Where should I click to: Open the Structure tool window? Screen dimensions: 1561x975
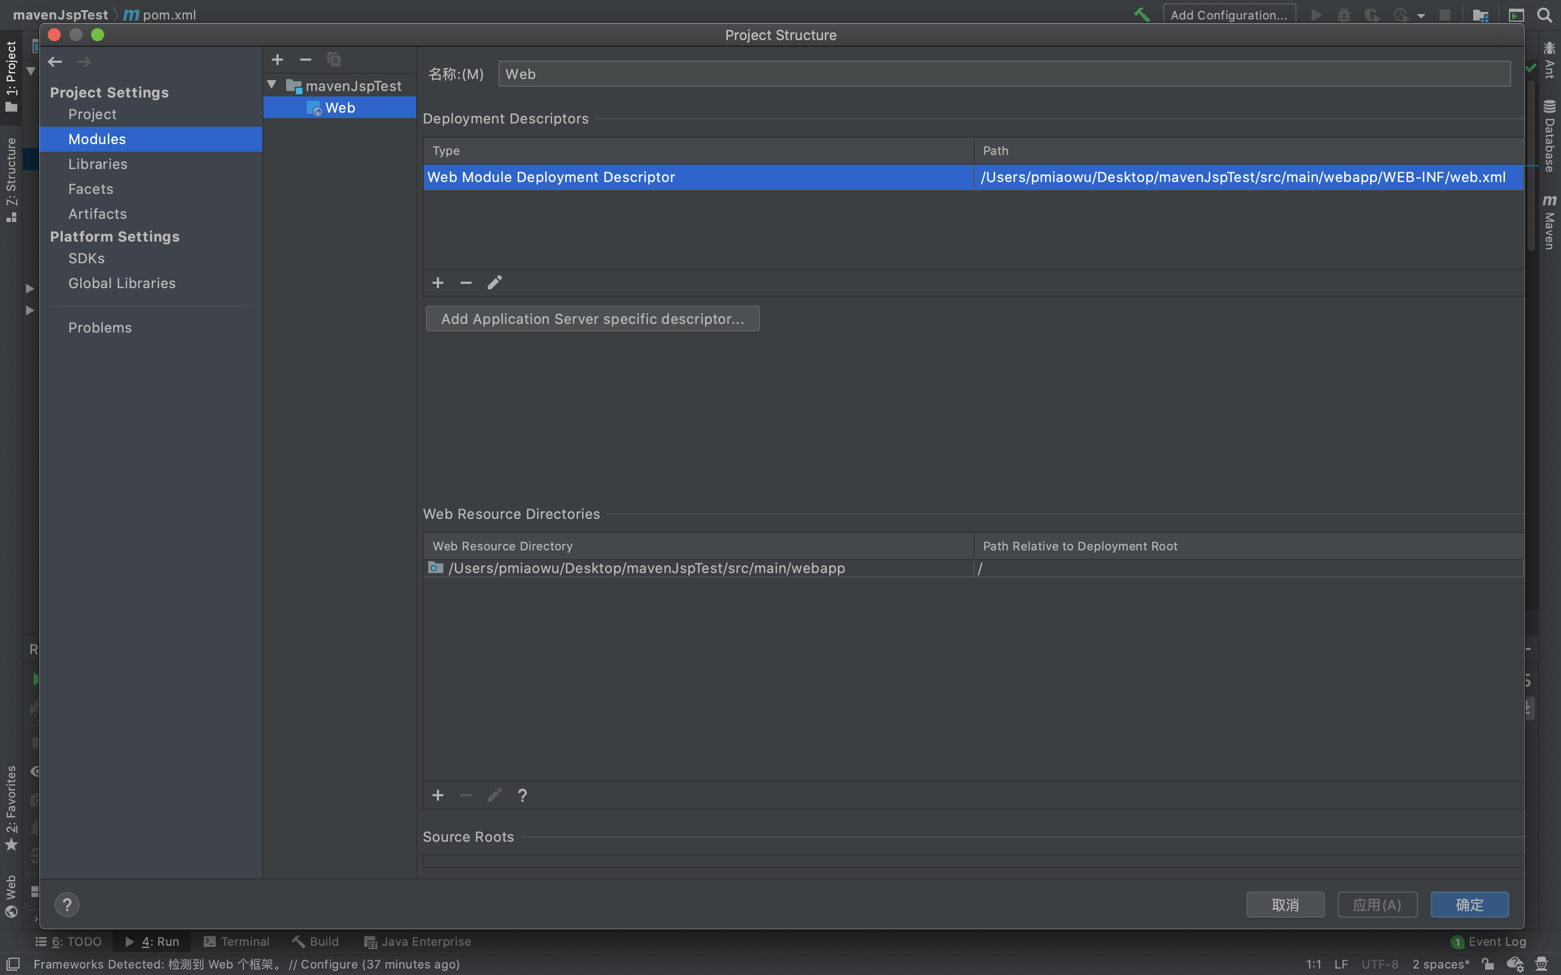click(x=11, y=180)
